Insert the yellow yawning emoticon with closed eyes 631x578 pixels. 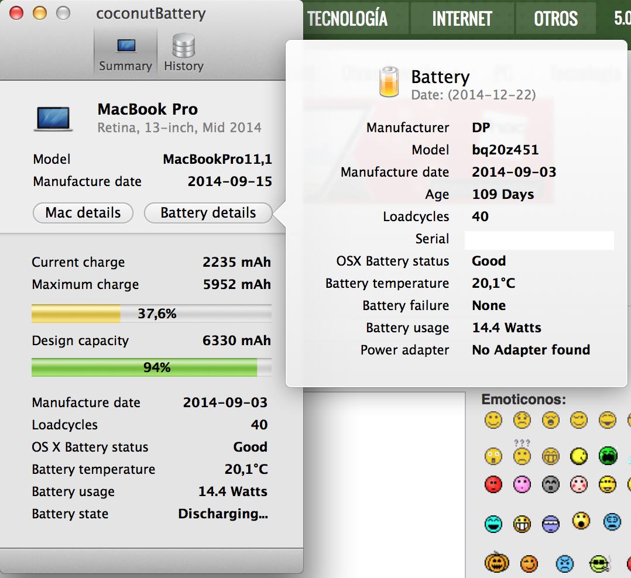tap(550, 420)
